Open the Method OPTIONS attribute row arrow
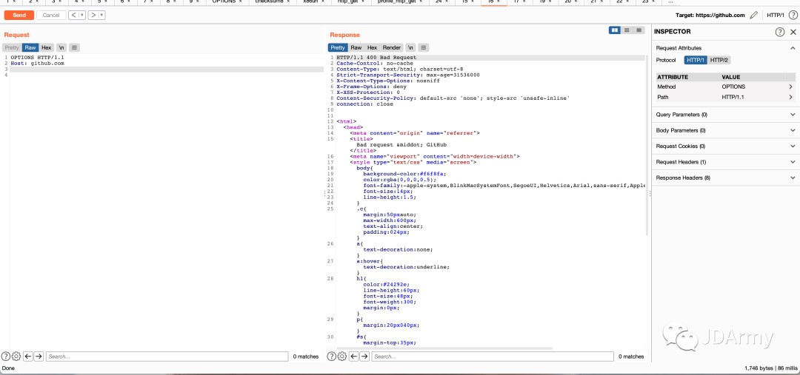Image resolution: width=800 pixels, height=375 pixels. click(x=791, y=87)
